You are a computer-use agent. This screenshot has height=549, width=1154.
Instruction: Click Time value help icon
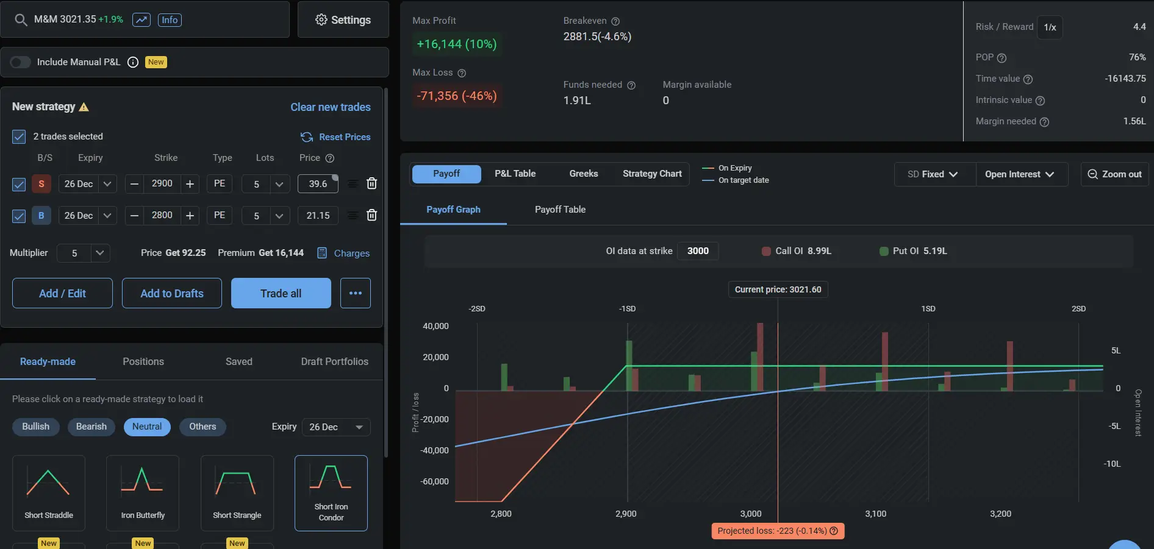[1028, 79]
